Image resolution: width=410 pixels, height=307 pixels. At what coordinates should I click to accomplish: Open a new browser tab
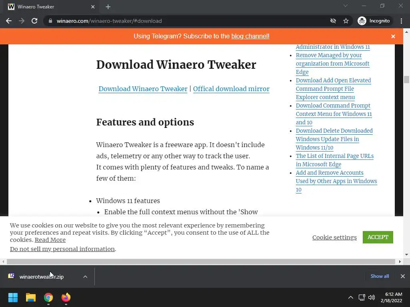pos(108,7)
